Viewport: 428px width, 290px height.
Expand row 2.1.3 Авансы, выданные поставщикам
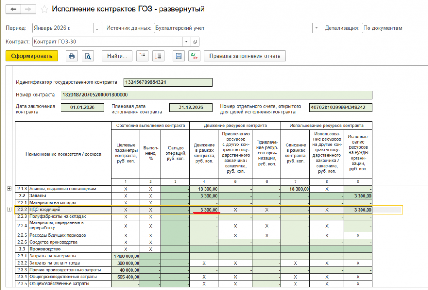tap(9, 189)
